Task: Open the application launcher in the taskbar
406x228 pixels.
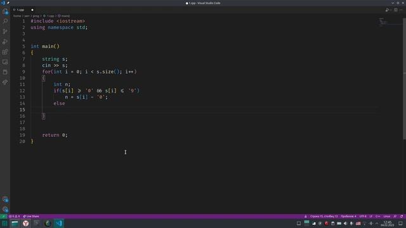Action: pos(4,224)
